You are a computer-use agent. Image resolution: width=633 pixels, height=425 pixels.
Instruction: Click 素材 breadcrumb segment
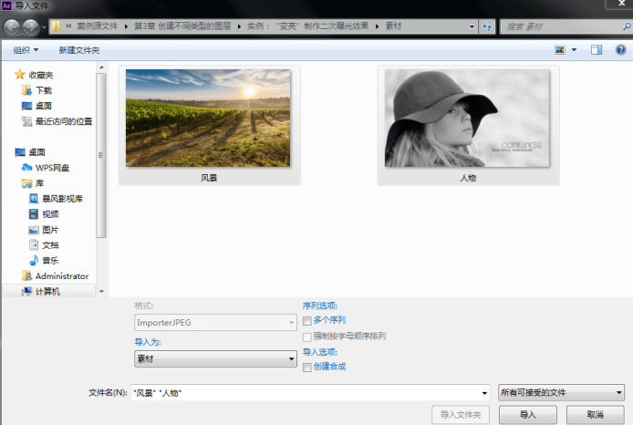[393, 26]
